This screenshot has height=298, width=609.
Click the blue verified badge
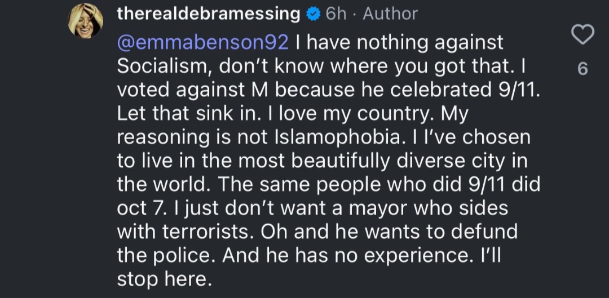(x=313, y=15)
